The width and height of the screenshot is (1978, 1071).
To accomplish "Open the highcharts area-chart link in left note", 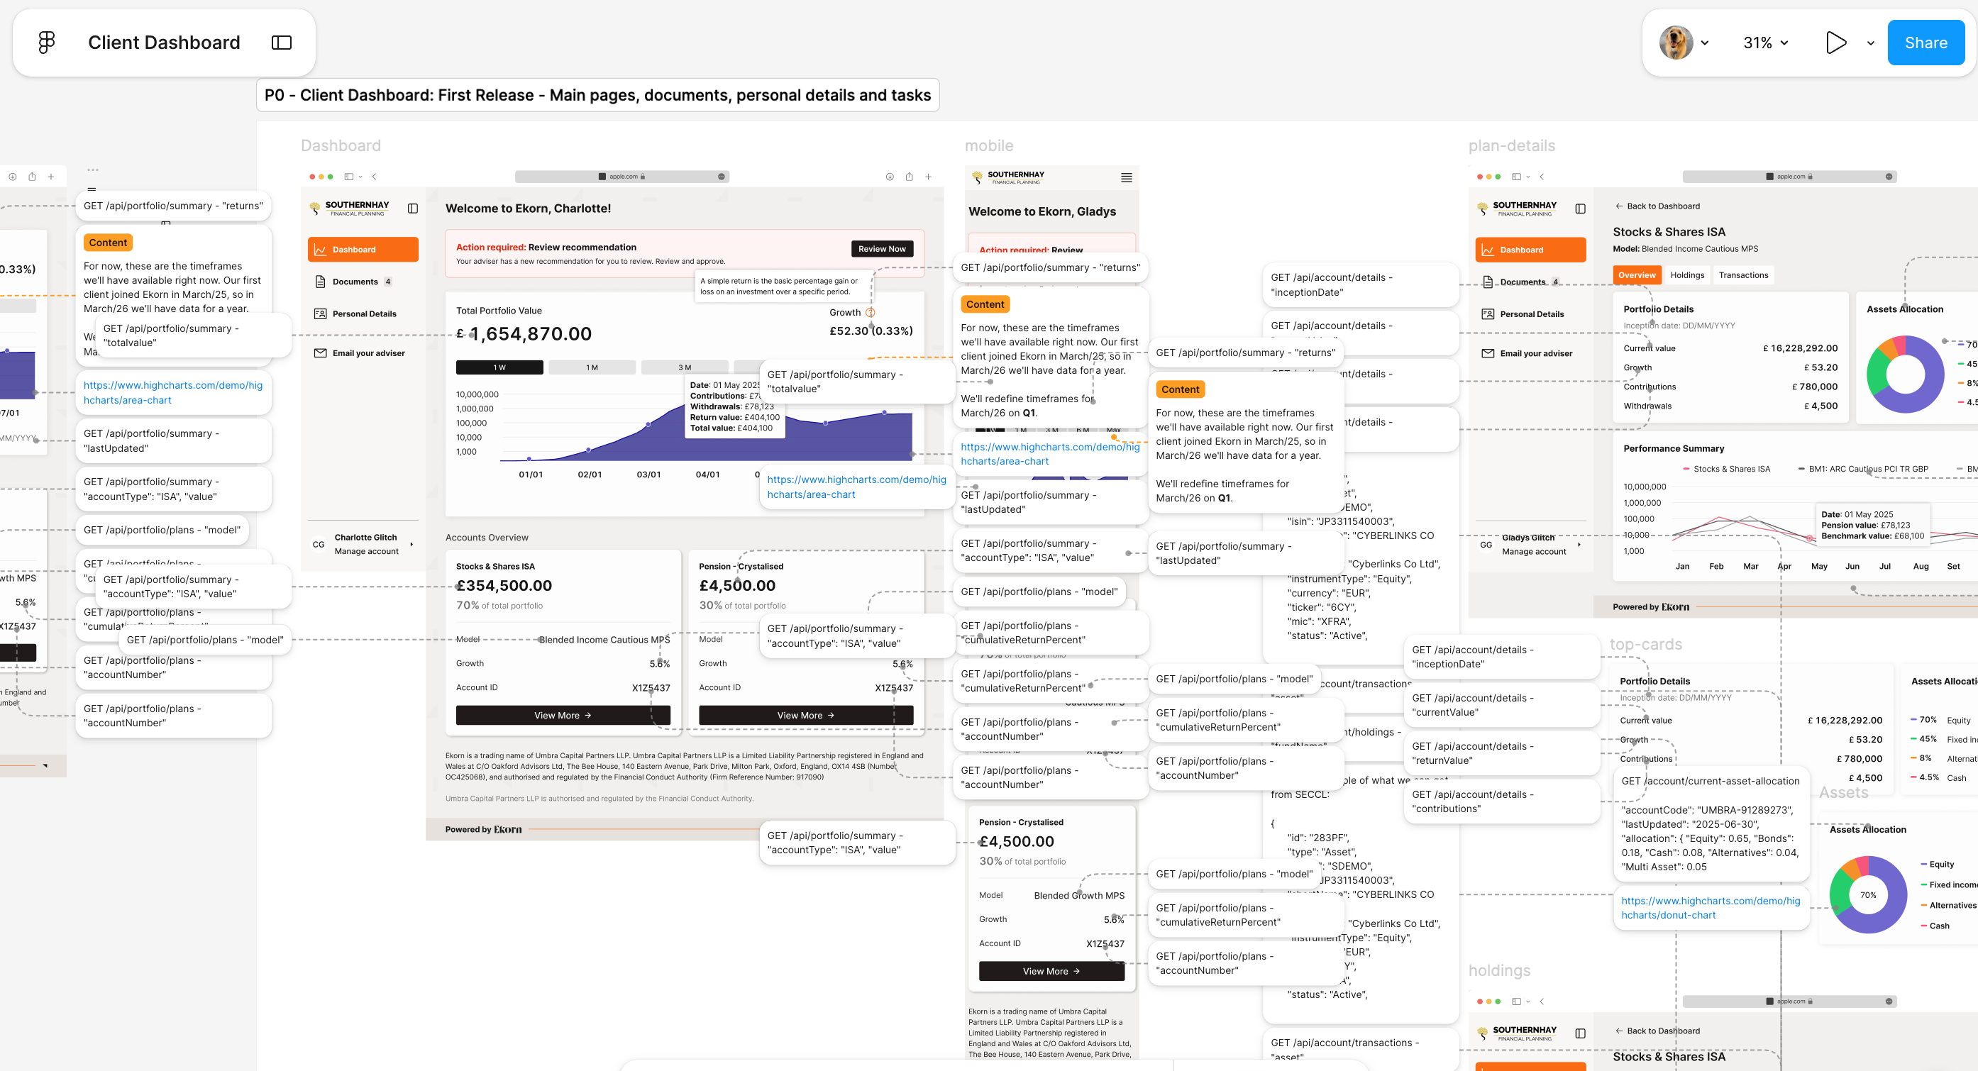I will (x=173, y=393).
